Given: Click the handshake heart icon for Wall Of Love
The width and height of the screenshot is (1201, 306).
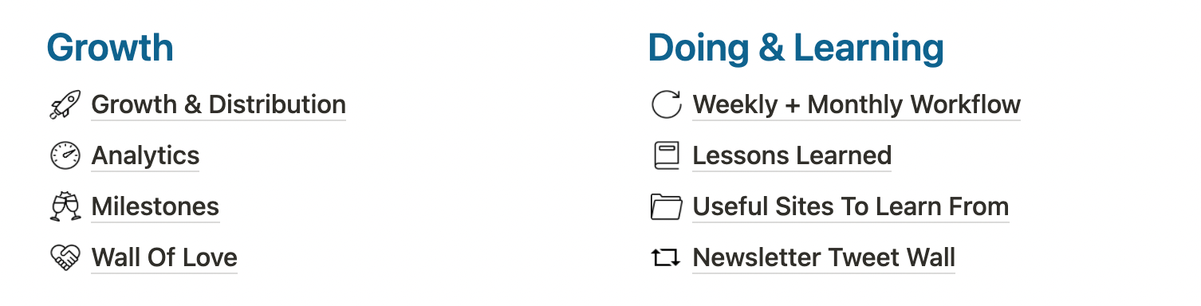Looking at the screenshot, I should pos(65,257).
